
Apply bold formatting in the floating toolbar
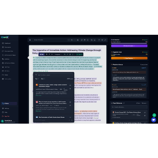47,54
